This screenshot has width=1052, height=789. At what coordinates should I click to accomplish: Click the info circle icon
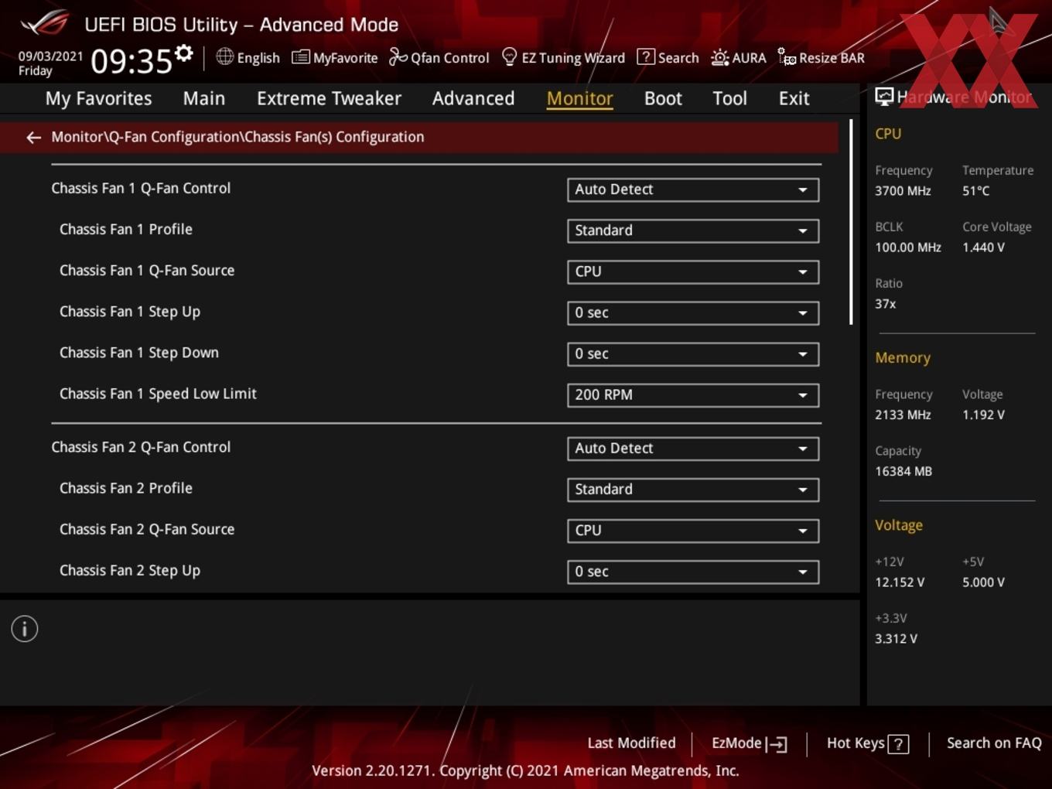coord(25,629)
